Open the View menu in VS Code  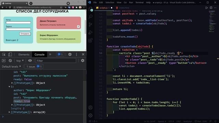pyautogui.click(x=119, y=2)
